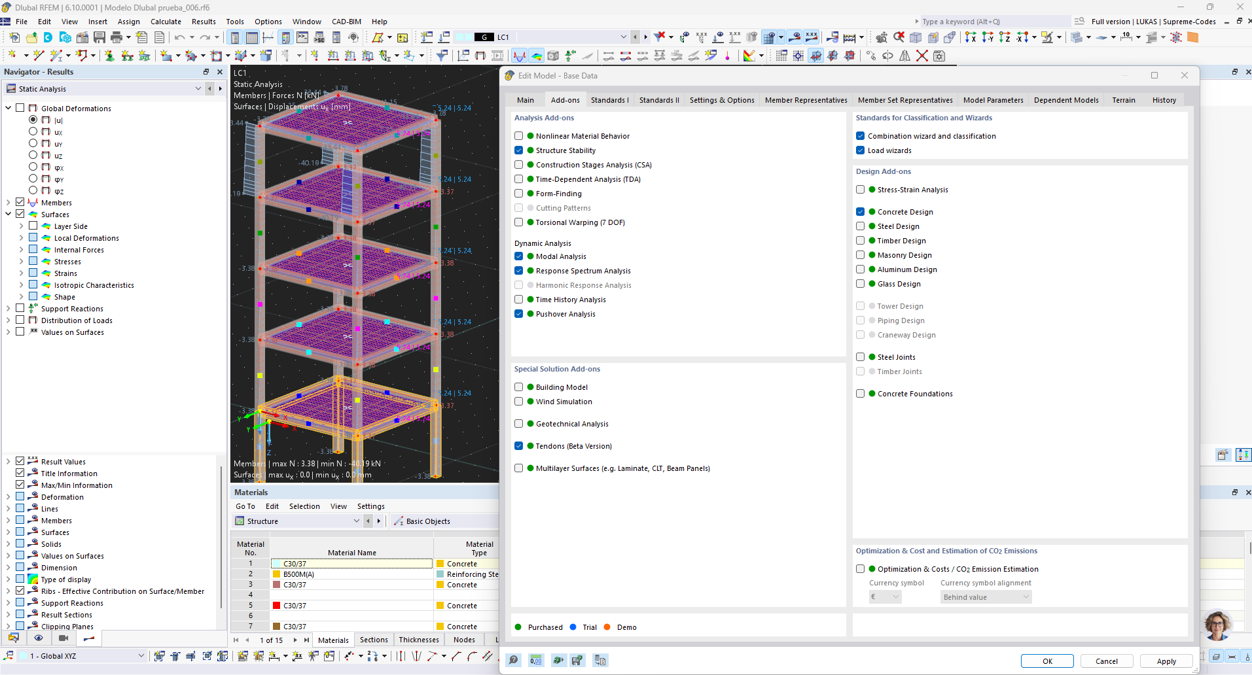Click the isometric cube view icon

(916, 37)
